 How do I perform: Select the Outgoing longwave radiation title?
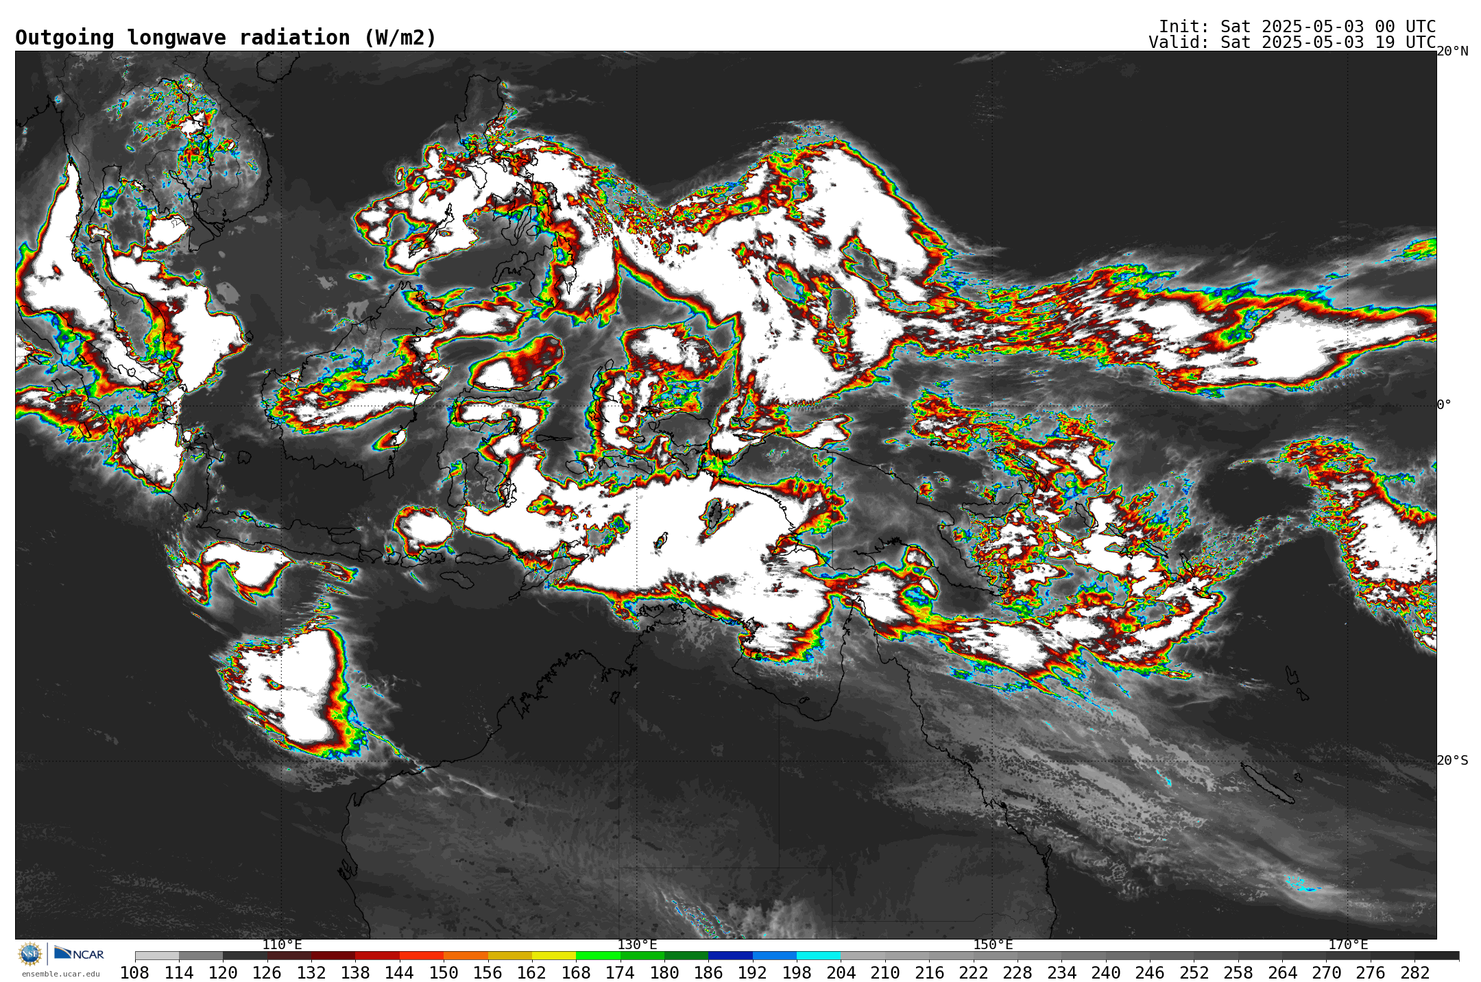[x=226, y=38]
